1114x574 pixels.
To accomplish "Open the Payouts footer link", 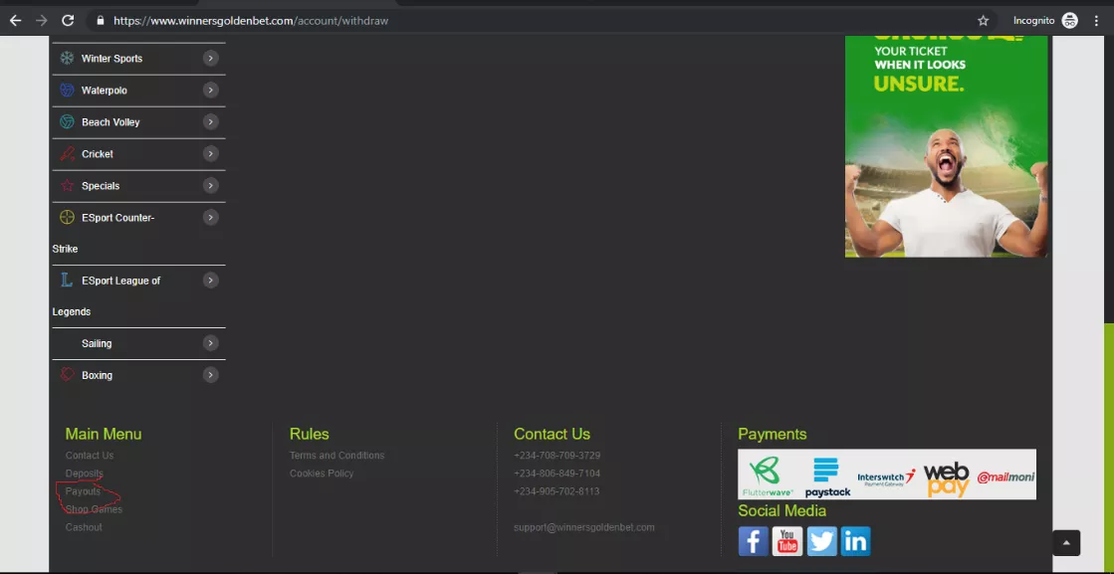I will click(83, 491).
